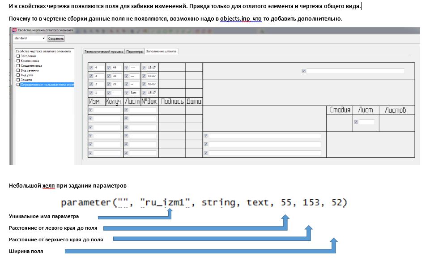The height and width of the screenshot is (261, 434).
Task: Open the Параметры tab
Action: pyautogui.click(x=135, y=51)
